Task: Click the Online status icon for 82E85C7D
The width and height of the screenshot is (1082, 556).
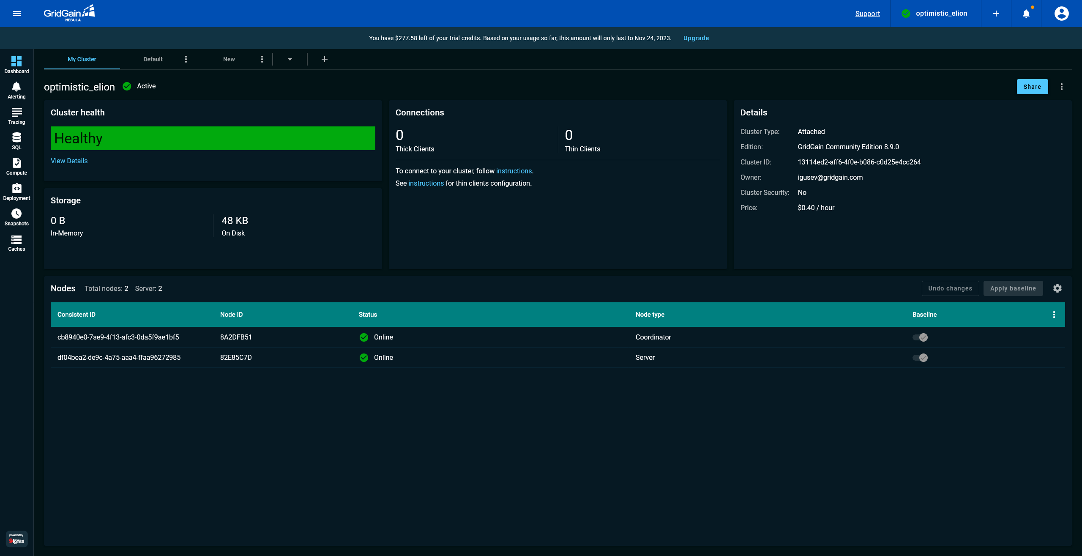Action: pos(364,358)
